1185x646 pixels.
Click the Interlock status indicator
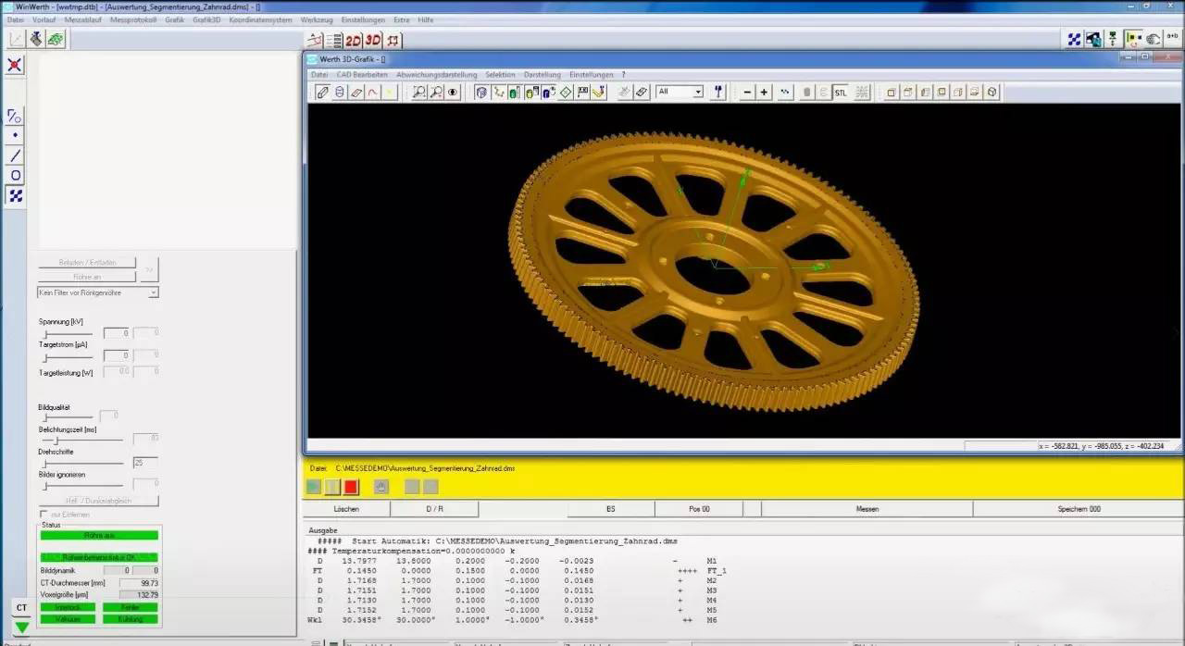[68, 607]
